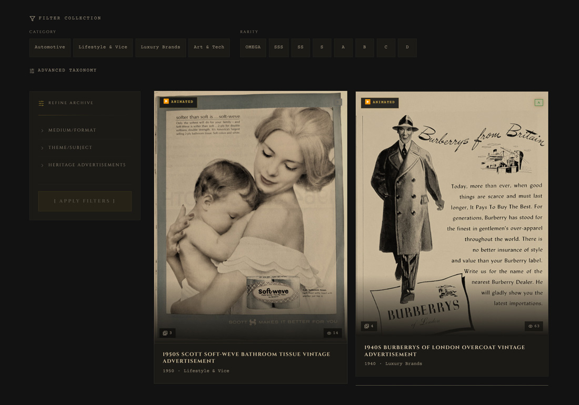
Task: Expand the Heritage Advertisements section
Action: tap(87, 165)
